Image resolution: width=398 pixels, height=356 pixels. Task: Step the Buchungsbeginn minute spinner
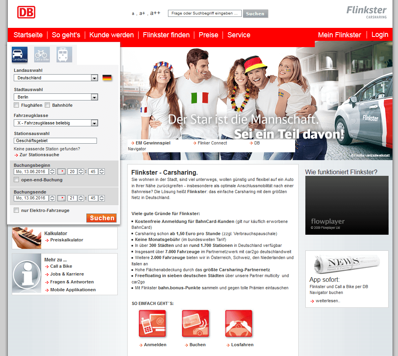[102, 172]
